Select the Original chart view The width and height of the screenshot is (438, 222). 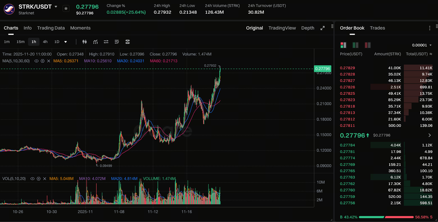point(254,28)
